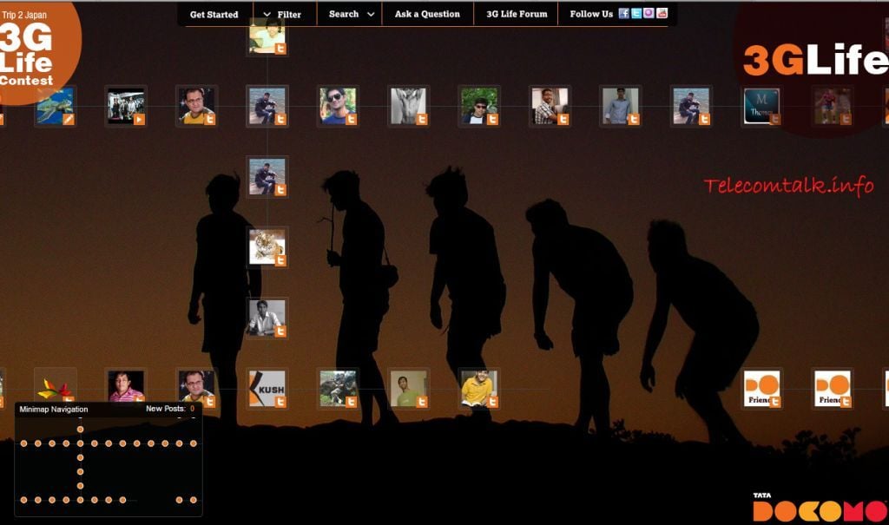The image size is (889, 525).
Task: Open the M Theme thumbnail
Action: pos(761,106)
